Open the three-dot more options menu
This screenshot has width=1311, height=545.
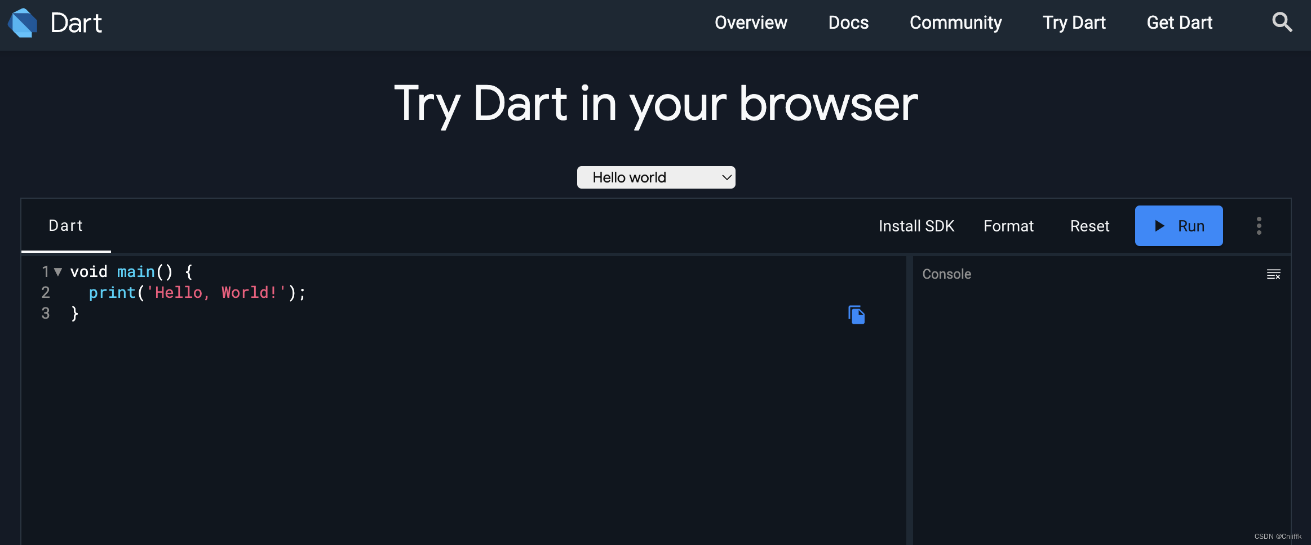pos(1259,226)
